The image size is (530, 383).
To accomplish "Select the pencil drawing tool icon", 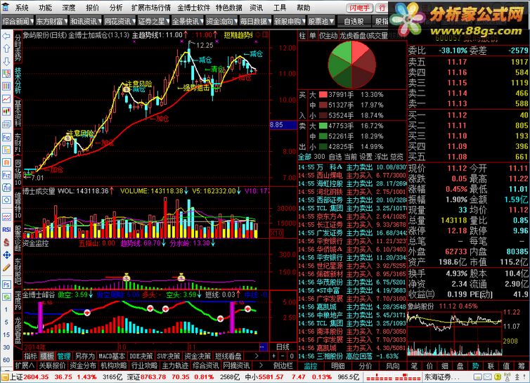I will 6,267.
